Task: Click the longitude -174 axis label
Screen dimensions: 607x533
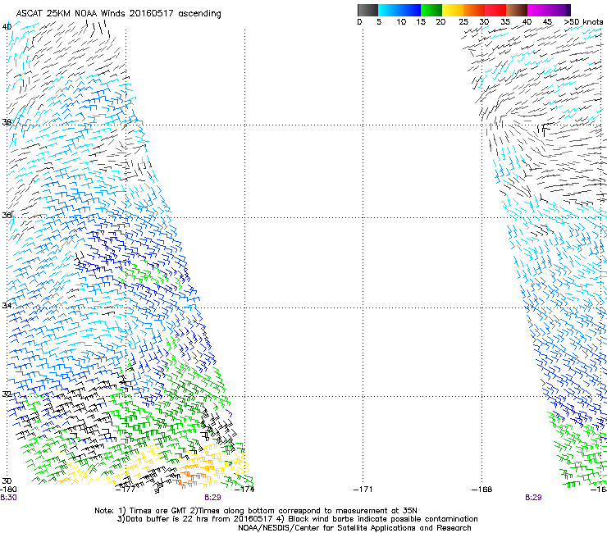Action: coord(244,490)
